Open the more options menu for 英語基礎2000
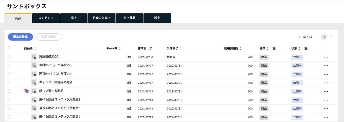This screenshot has width=344, height=122. 325,57
